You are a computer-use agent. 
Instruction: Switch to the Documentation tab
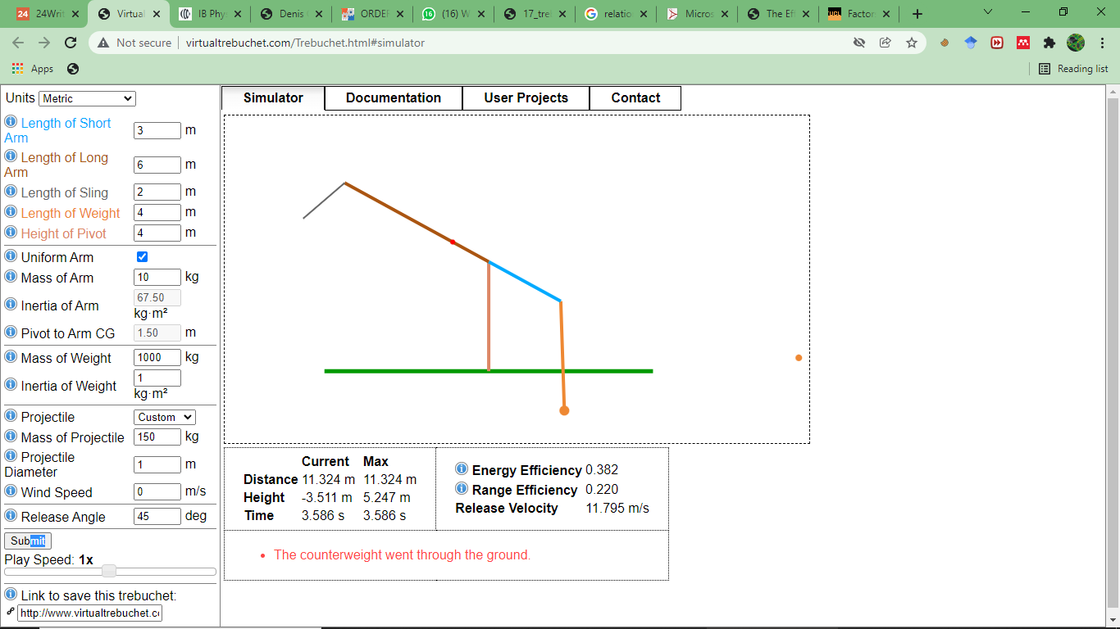point(394,98)
